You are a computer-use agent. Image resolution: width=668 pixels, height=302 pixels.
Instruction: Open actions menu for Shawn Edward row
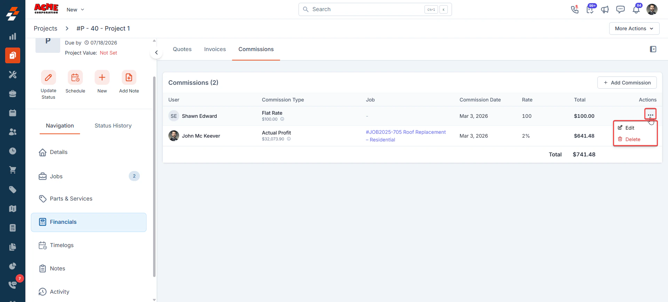pyautogui.click(x=650, y=115)
